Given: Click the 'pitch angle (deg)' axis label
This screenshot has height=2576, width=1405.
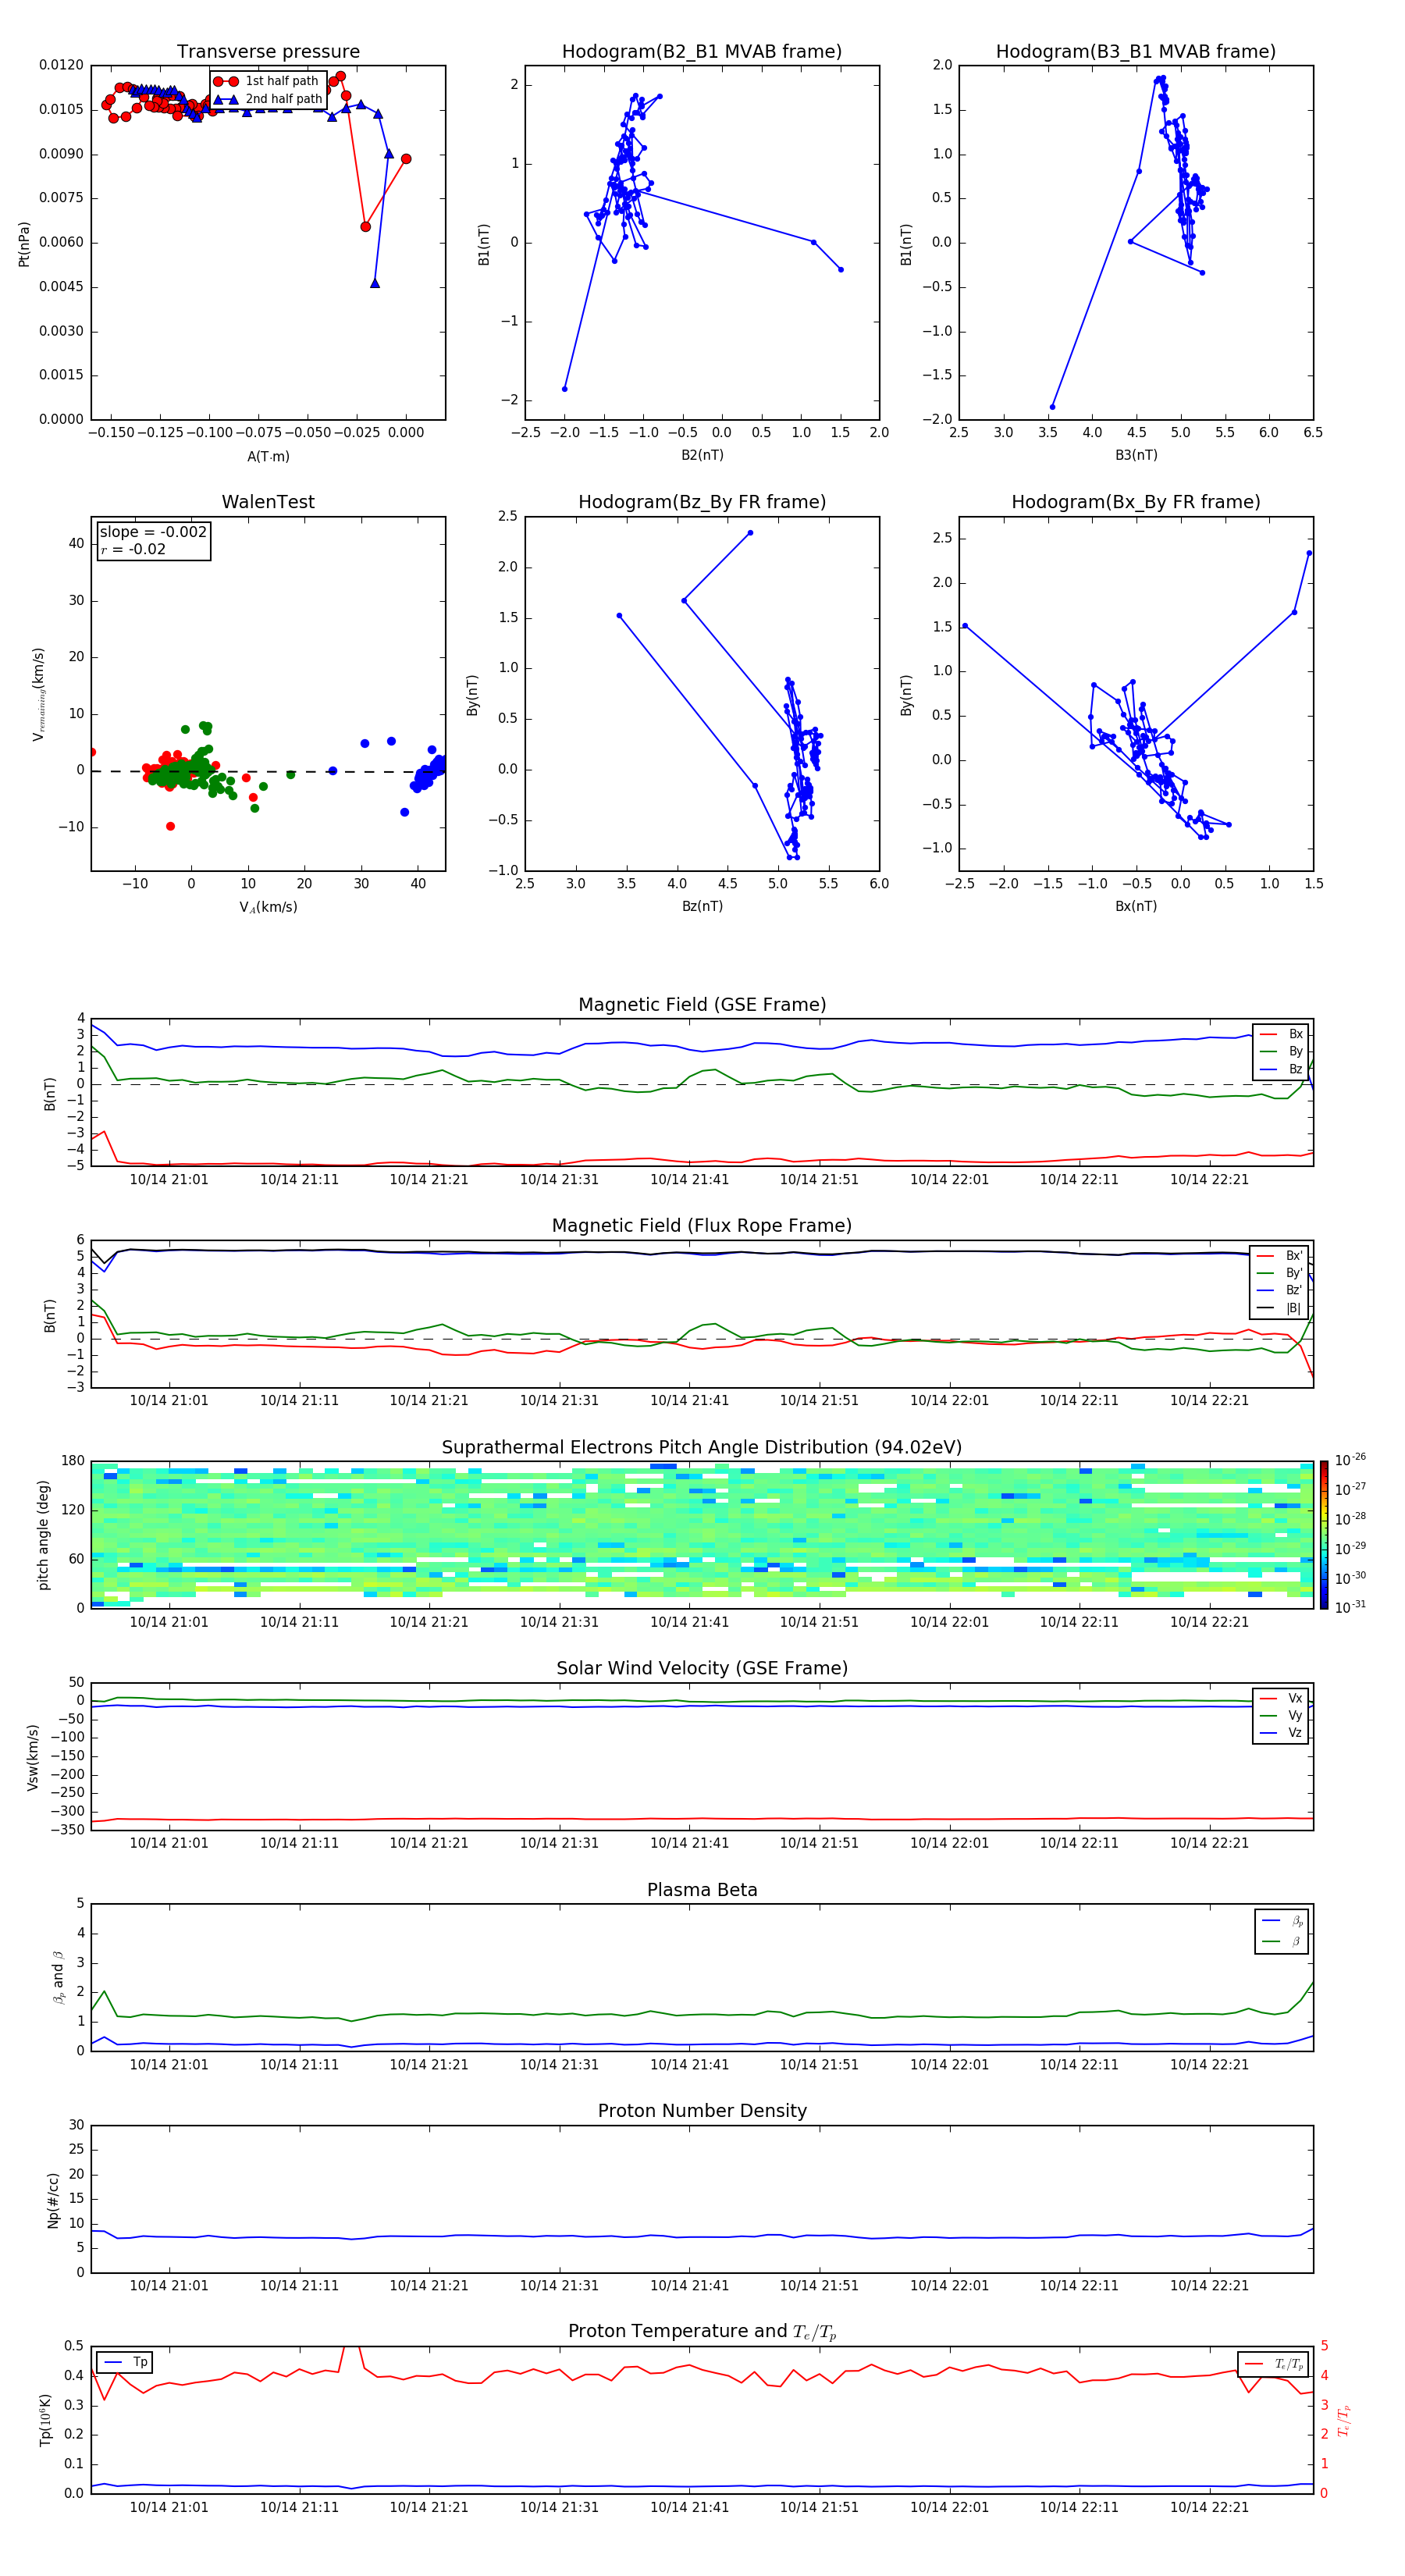Looking at the screenshot, I should click(43, 1535).
